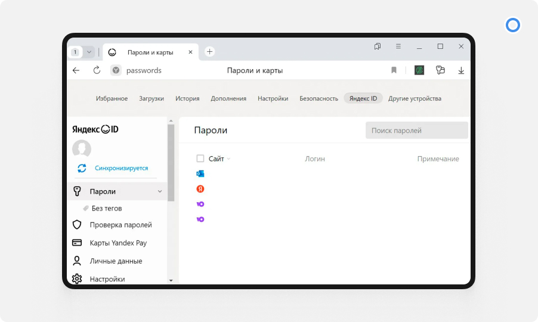Open the Безопасность tab
The image size is (538, 322).
[319, 98]
